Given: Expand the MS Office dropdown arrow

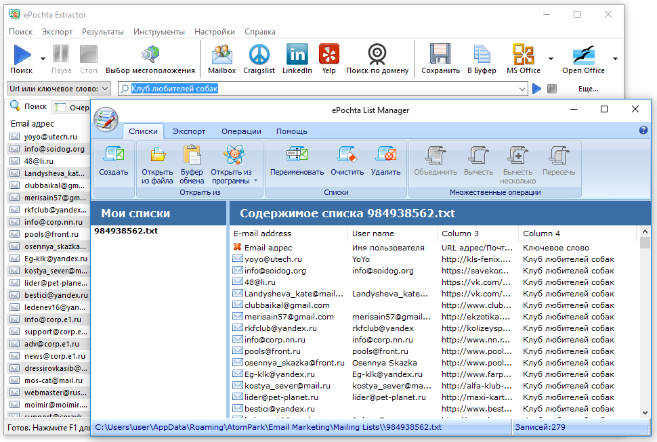Looking at the screenshot, I should 551,59.
